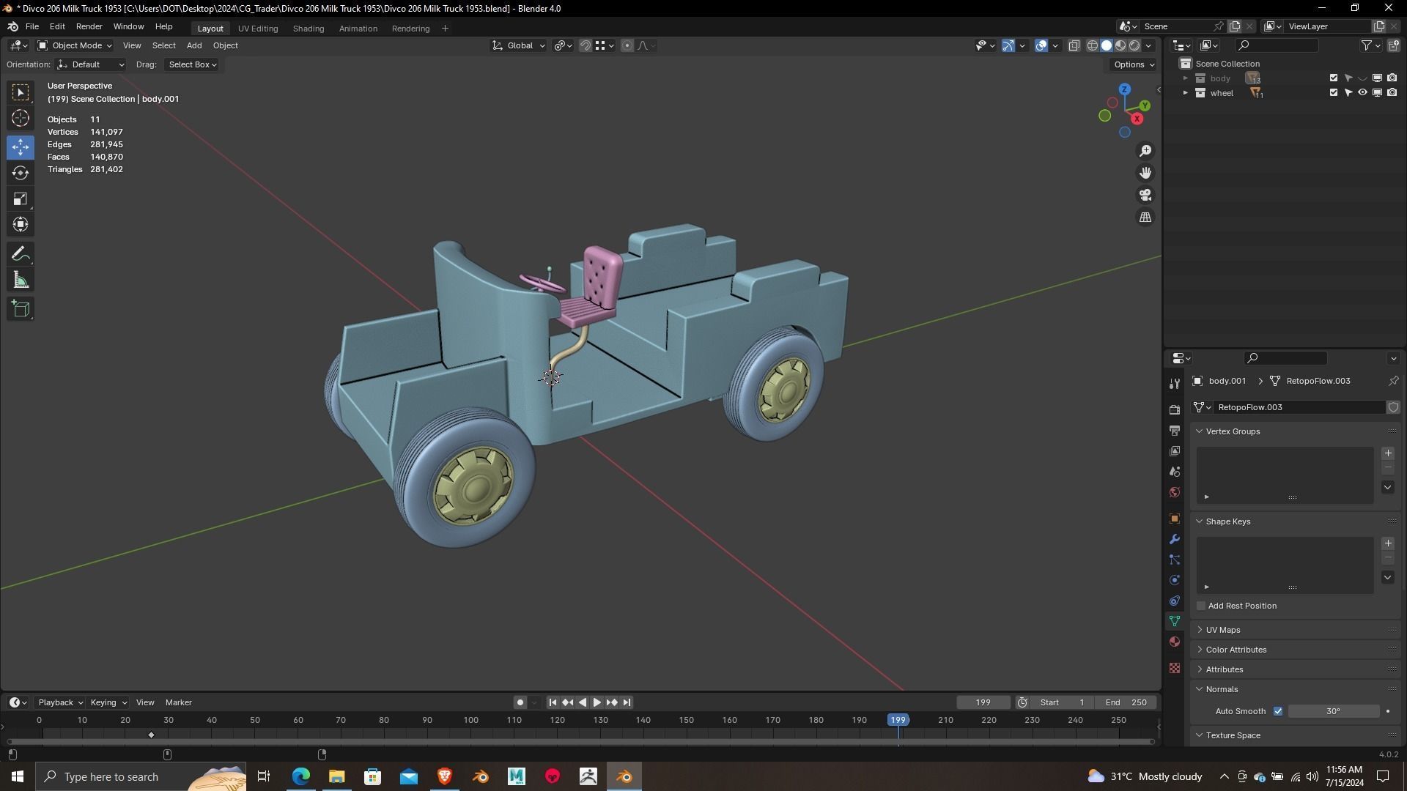Screen dimensions: 1407x791
Task: Activate the Annotate pencil tool
Action: pyautogui.click(x=21, y=254)
